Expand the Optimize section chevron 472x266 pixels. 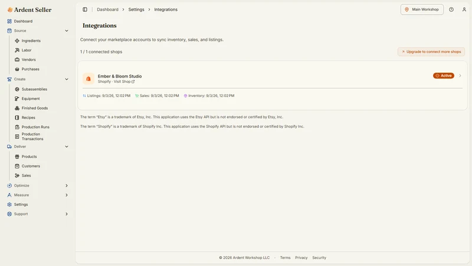point(67,186)
